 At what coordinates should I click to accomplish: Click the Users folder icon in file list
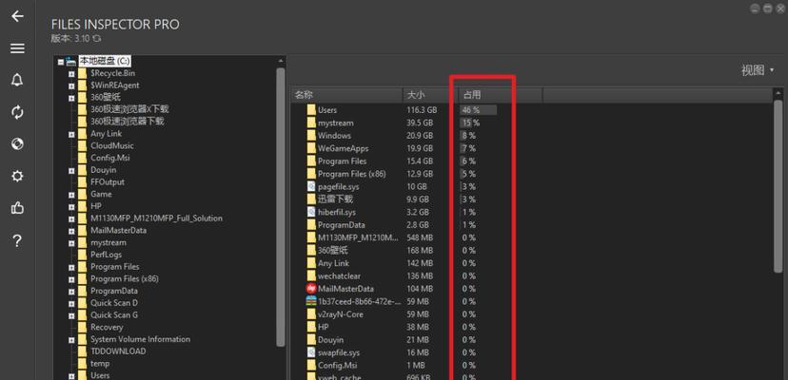[x=311, y=110]
